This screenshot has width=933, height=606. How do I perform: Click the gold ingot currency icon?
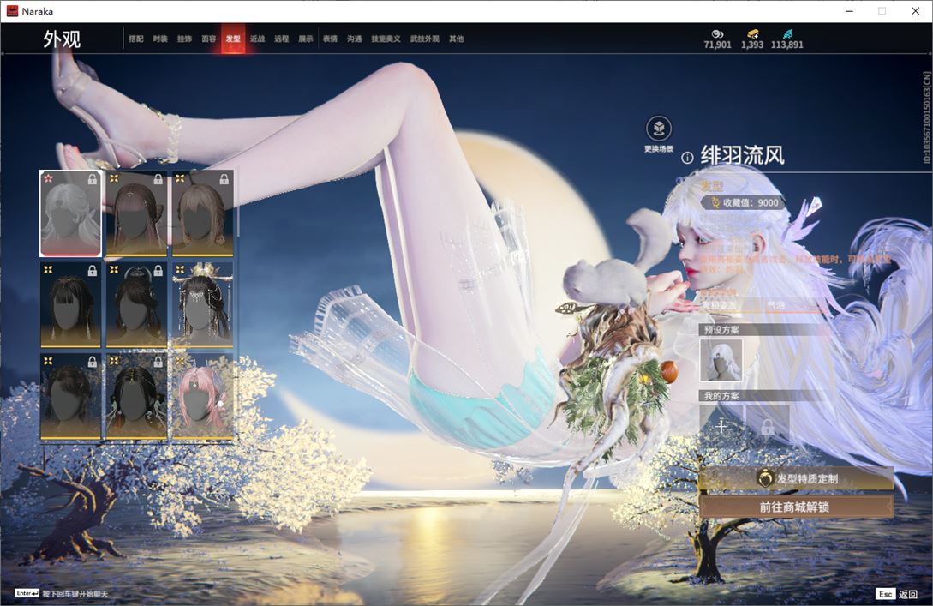click(x=753, y=34)
